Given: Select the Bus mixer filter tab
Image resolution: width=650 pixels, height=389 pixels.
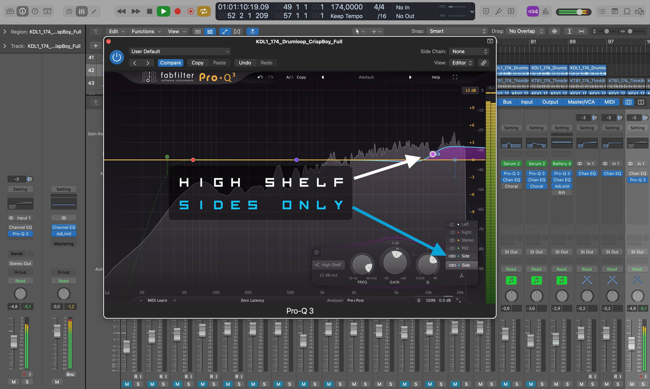Looking at the screenshot, I should click(x=507, y=102).
